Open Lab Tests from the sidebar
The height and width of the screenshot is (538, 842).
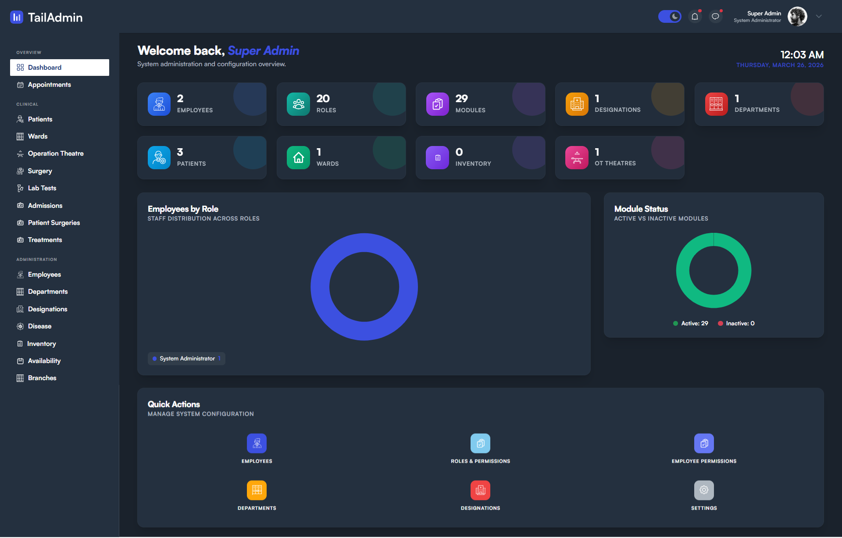tap(42, 188)
